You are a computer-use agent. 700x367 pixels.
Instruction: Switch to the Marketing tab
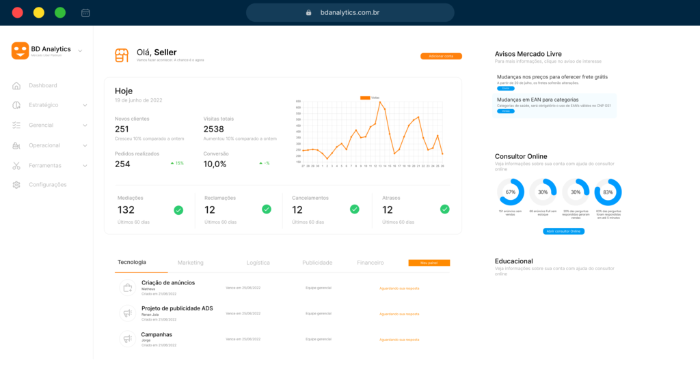[x=191, y=263]
